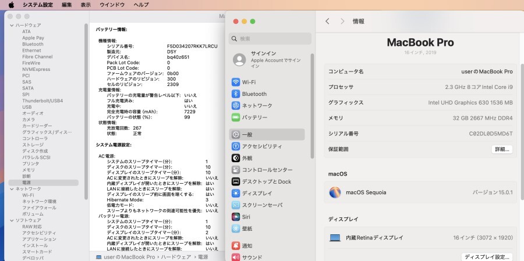Viewport: 524px width, 261px height.
Task: Click the Intel UHD Graphics 630 value
Action: pyautogui.click(x=470, y=103)
